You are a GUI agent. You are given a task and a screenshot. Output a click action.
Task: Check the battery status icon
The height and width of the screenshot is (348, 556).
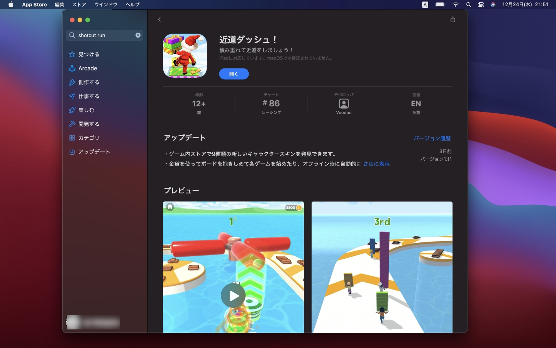click(441, 5)
